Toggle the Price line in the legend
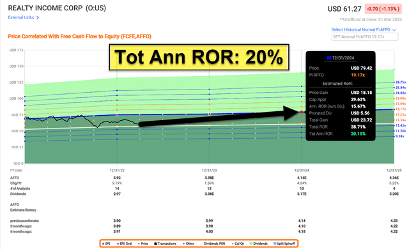 pos(143,244)
